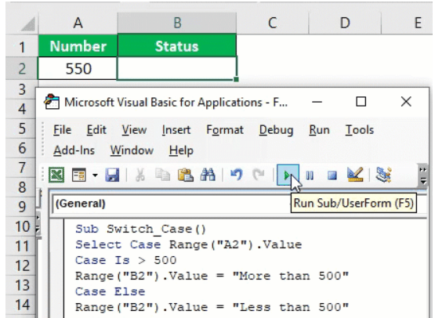Click the Cut scissors icon
435x318 pixels.
pos(140,175)
